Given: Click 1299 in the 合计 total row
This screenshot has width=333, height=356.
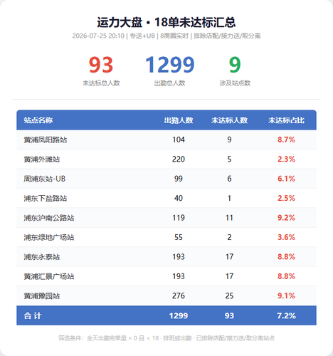Looking at the screenshot, I should click(179, 315).
